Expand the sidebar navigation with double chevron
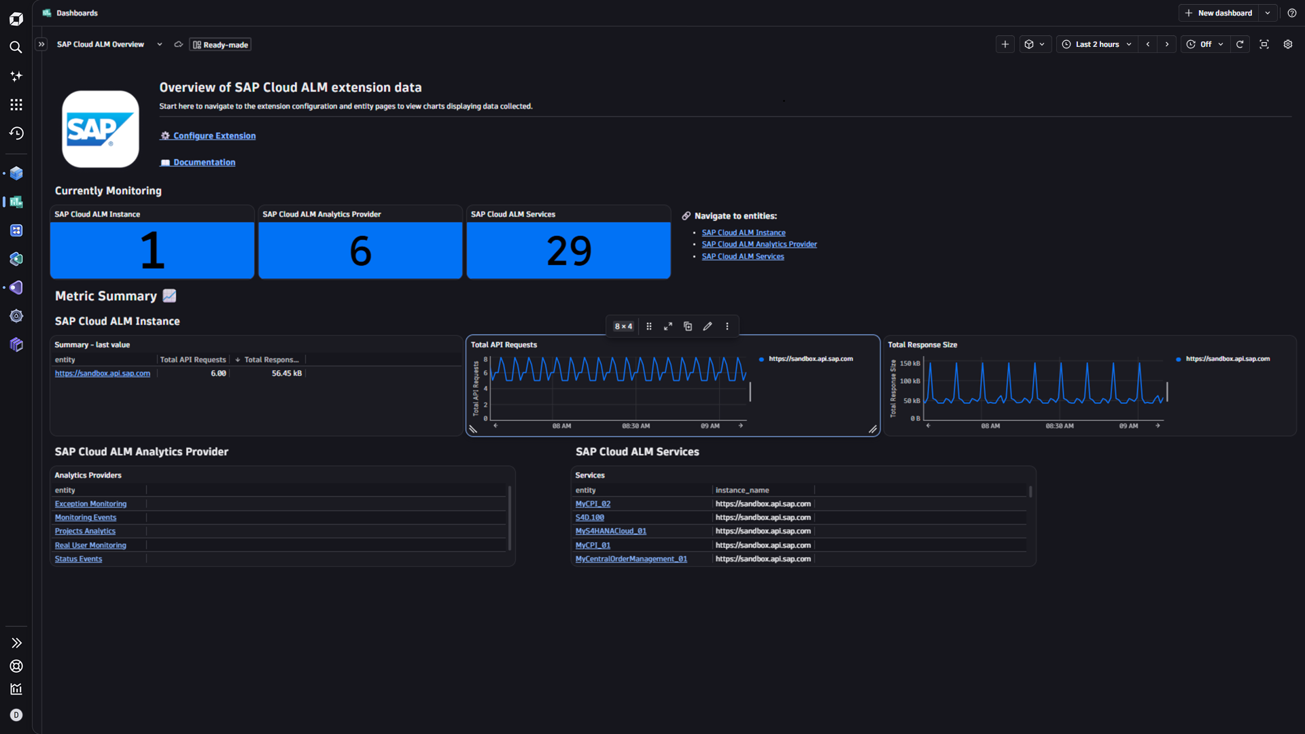Screen dimensions: 1305x734 click(x=16, y=643)
